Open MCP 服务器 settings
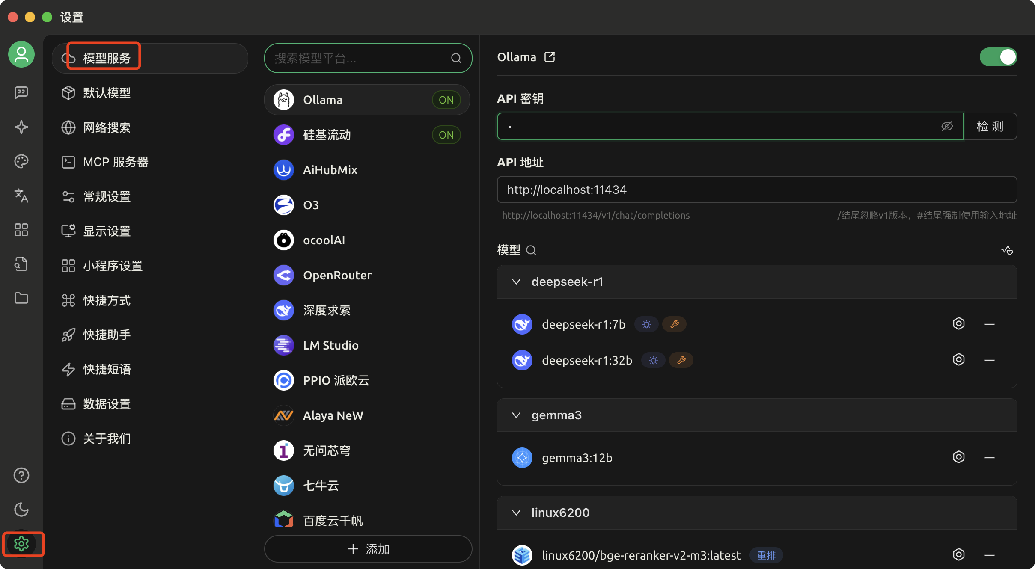This screenshot has height=569, width=1035. (x=150, y=162)
